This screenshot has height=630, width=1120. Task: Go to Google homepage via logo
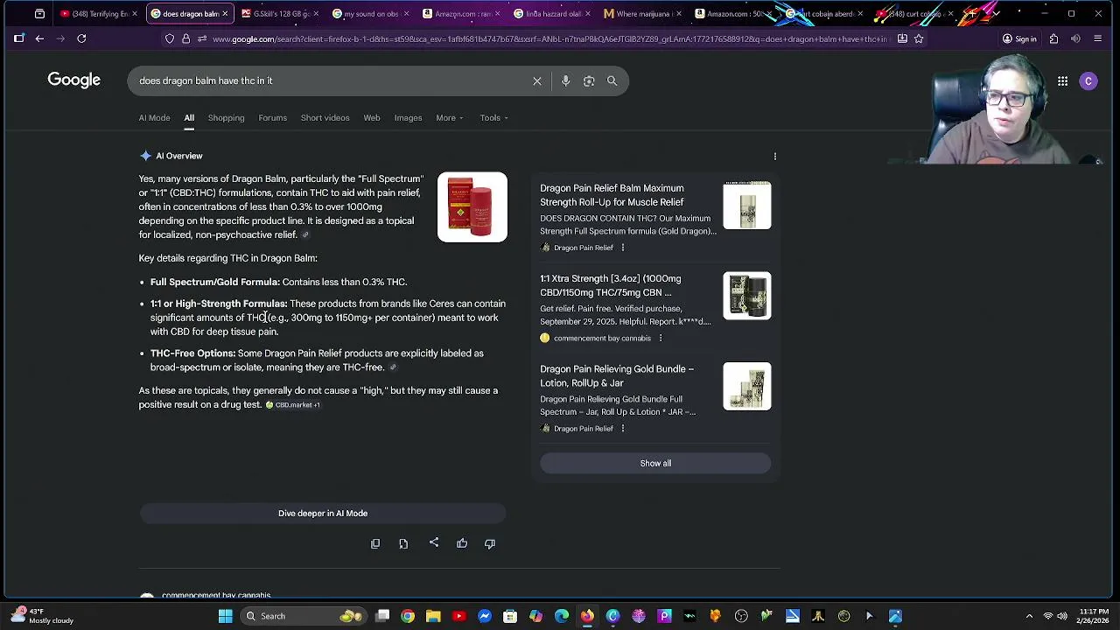74,80
